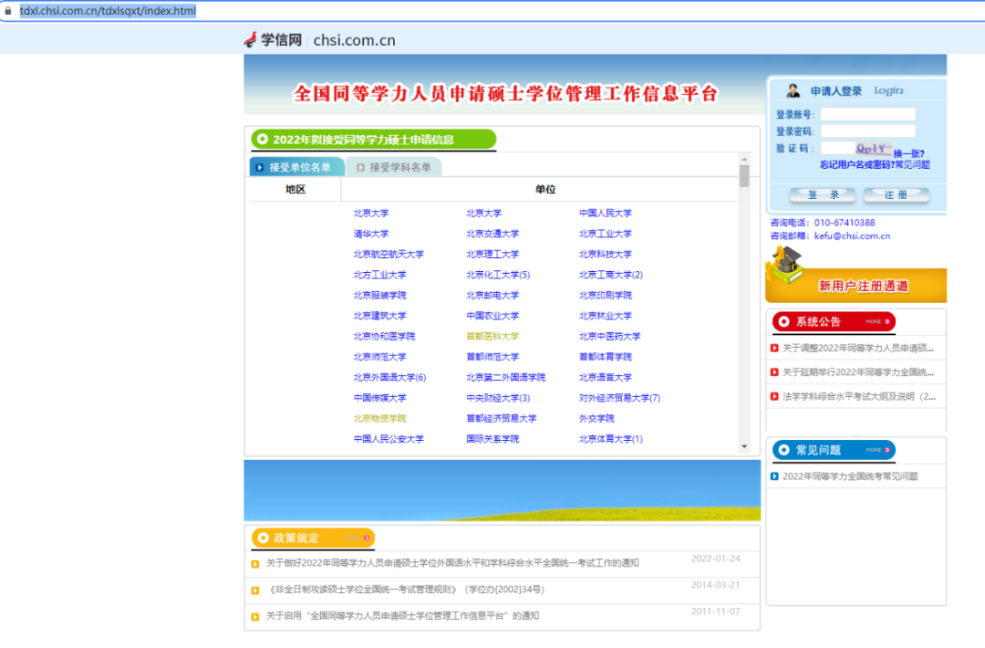Open 北京物资学院 link
Viewport: 985px width, 648px height.
[379, 419]
